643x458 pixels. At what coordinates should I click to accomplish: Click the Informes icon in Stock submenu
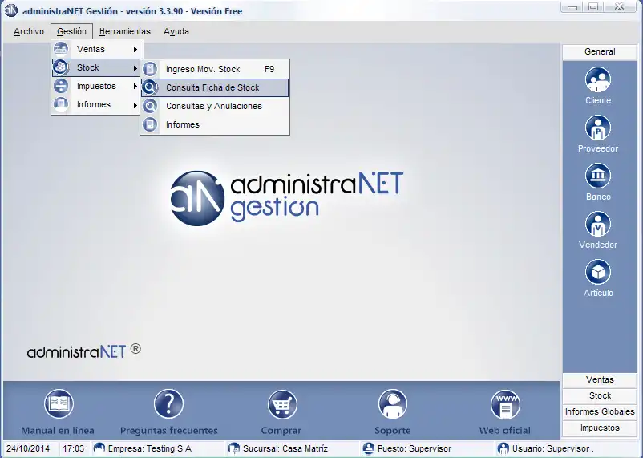150,124
